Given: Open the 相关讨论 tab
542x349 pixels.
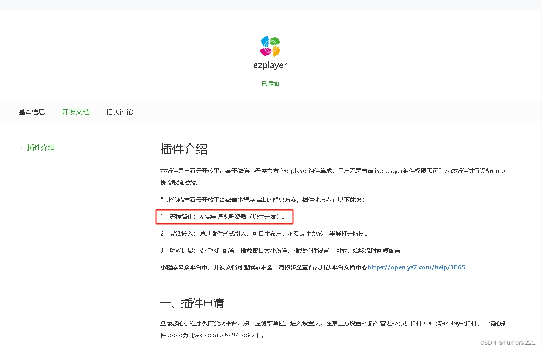Looking at the screenshot, I should click(120, 112).
